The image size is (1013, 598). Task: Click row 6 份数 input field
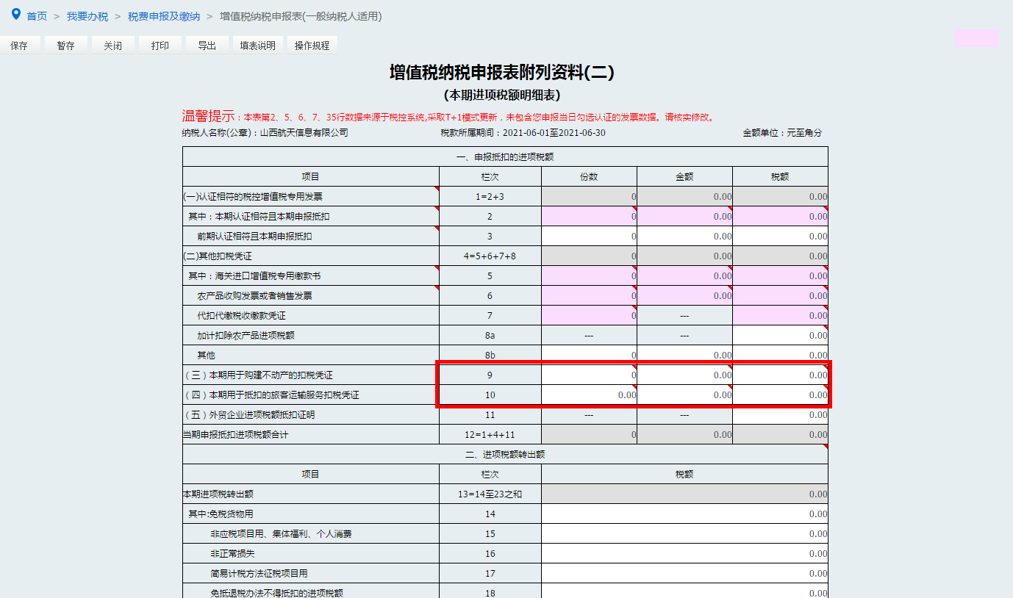click(589, 296)
